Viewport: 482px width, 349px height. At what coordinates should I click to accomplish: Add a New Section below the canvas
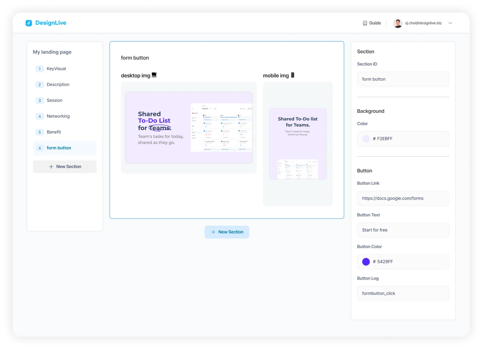pos(227,232)
